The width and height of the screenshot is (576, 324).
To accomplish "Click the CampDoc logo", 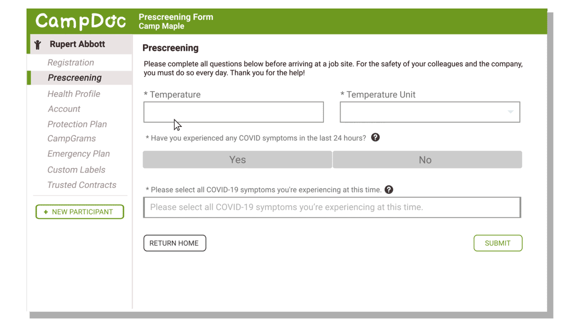I will [x=80, y=20].
